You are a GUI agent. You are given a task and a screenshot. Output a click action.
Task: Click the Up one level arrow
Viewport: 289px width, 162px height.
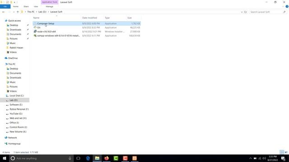(x=18, y=12)
